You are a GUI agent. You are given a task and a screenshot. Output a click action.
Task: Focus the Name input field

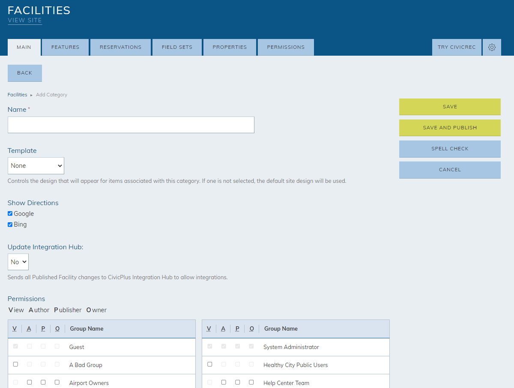[131, 125]
